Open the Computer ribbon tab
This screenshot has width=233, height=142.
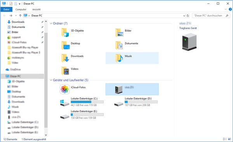coord(21,9)
